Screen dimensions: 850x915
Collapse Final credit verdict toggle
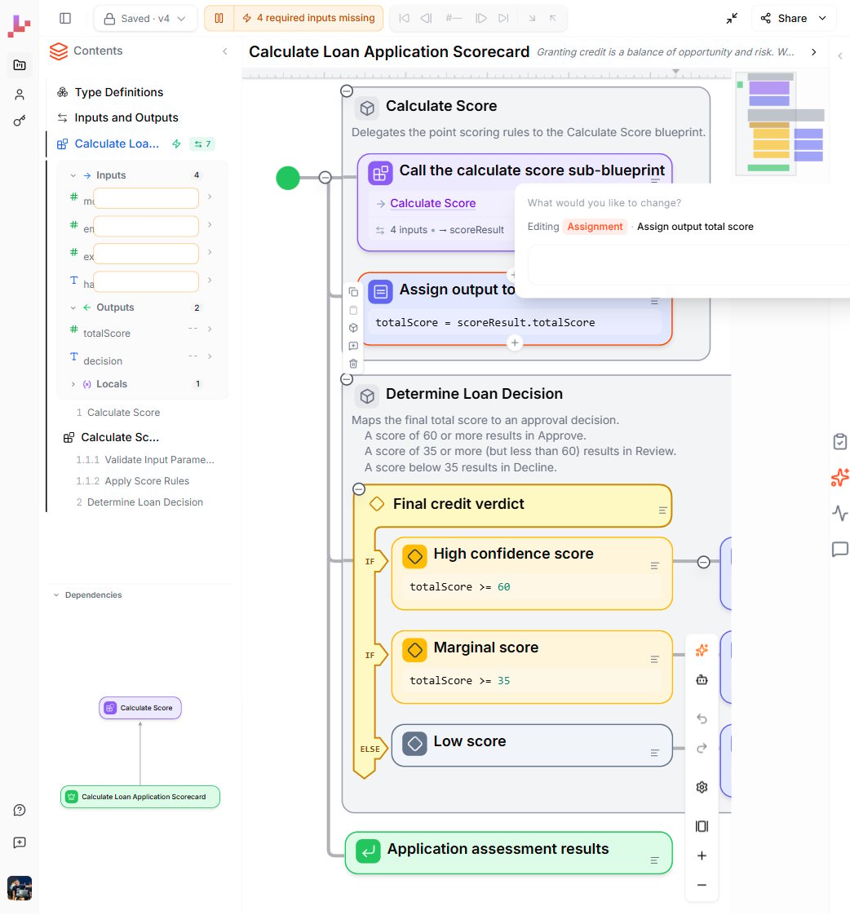point(359,489)
